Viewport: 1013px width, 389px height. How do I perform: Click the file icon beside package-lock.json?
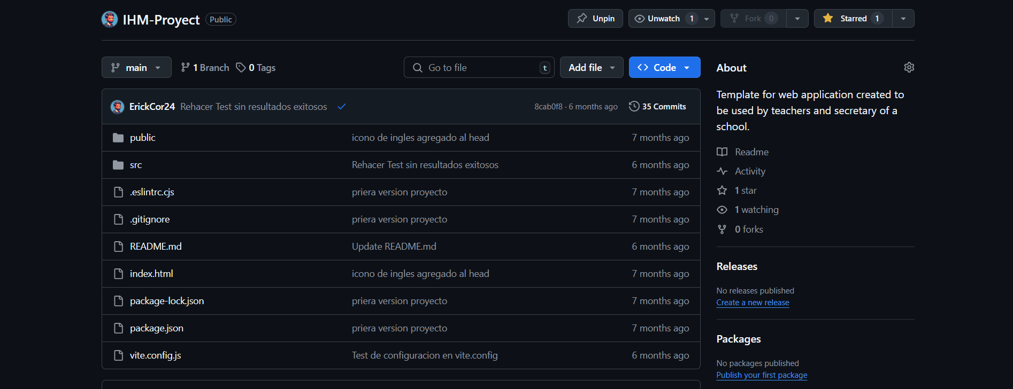click(x=119, y=301)
